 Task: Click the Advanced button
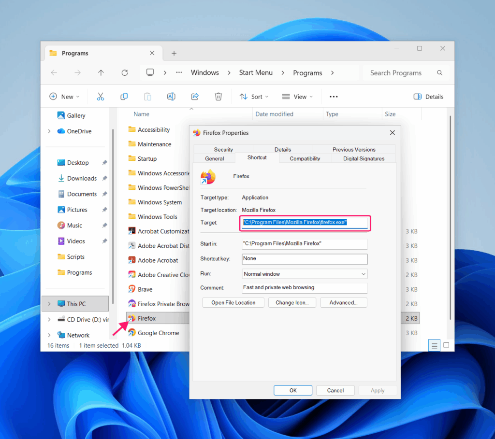(344, 303)
